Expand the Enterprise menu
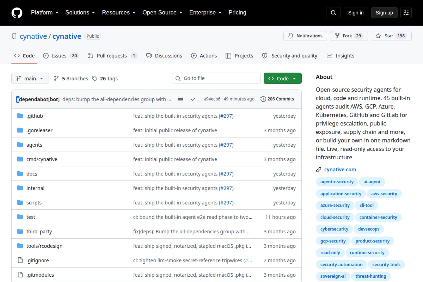Screen dimensions: 423x282 (205, 13)
